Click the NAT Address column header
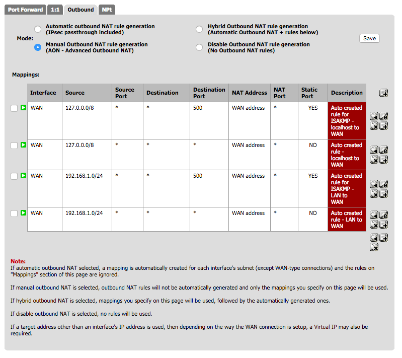Viewport: 402px width, 358px height. coord(250,93)
